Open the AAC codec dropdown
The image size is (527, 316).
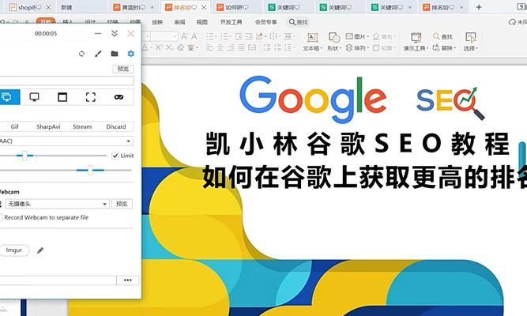(x=66, y=141)
